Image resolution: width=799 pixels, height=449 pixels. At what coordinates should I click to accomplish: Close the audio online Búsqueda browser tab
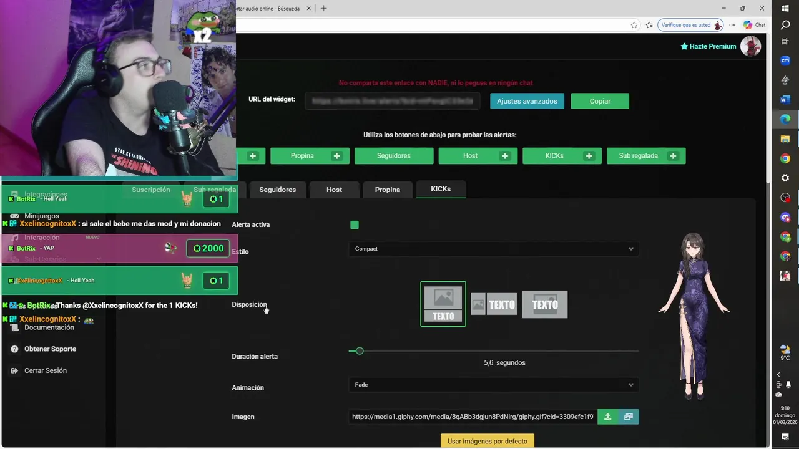[x=308, y=9]
